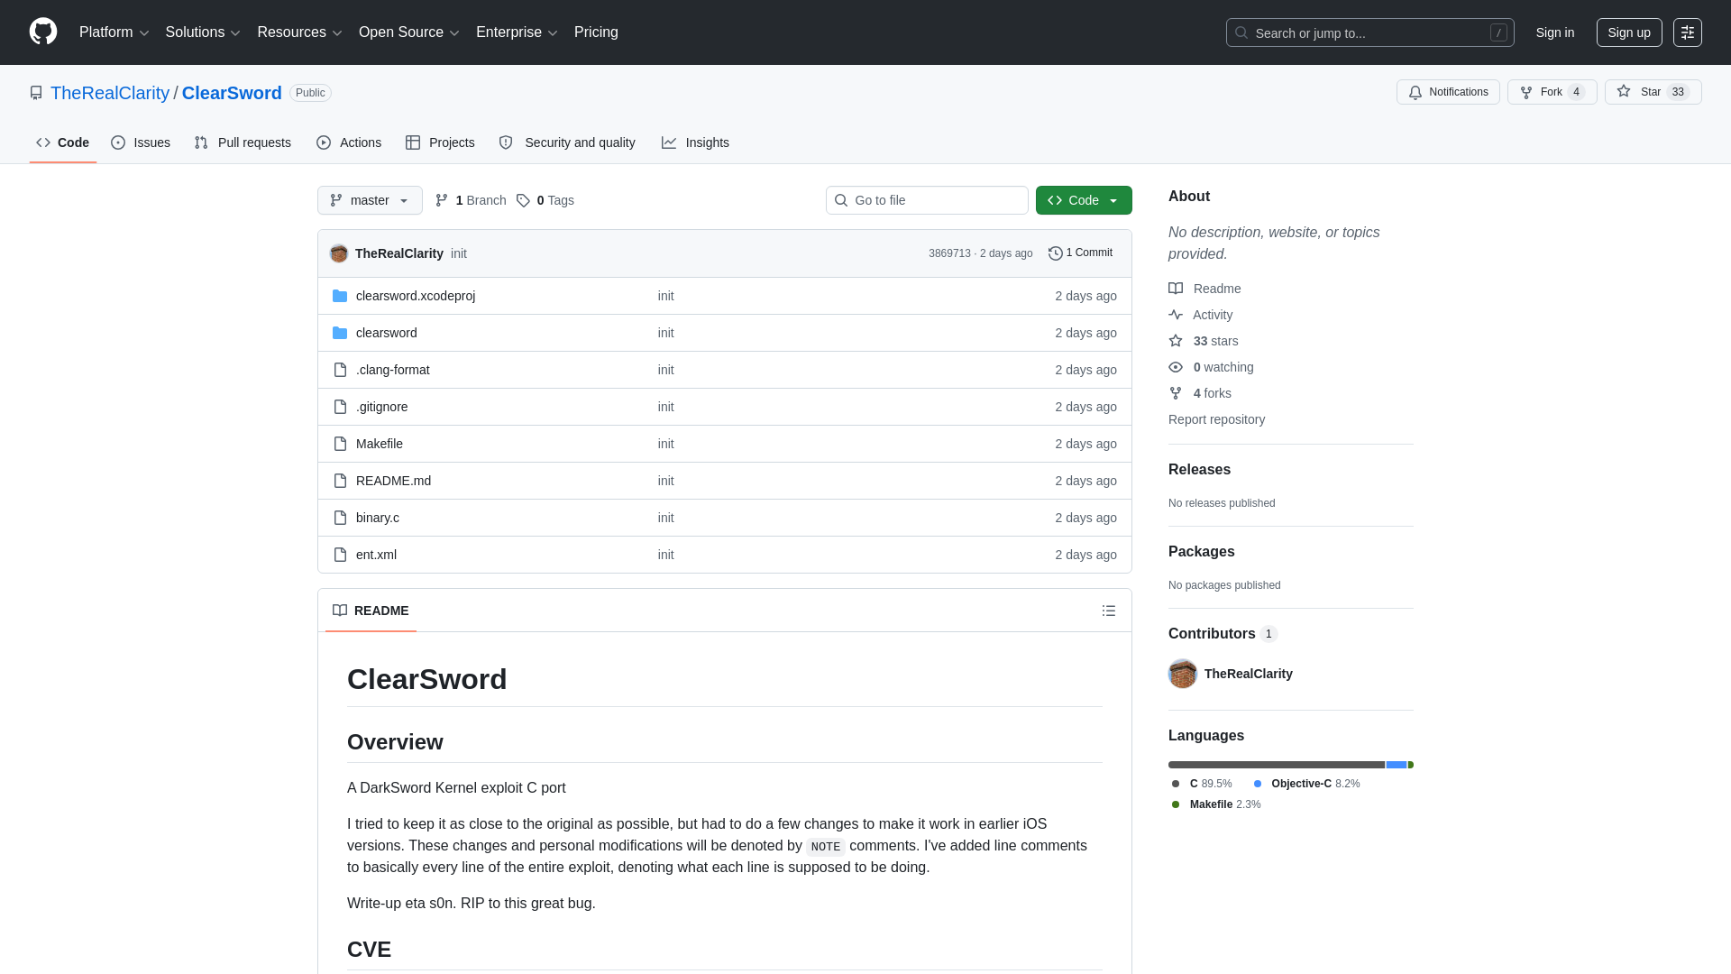Open the Makefile file
This screenshot has height=974, width=1731.
coord(380,444)
